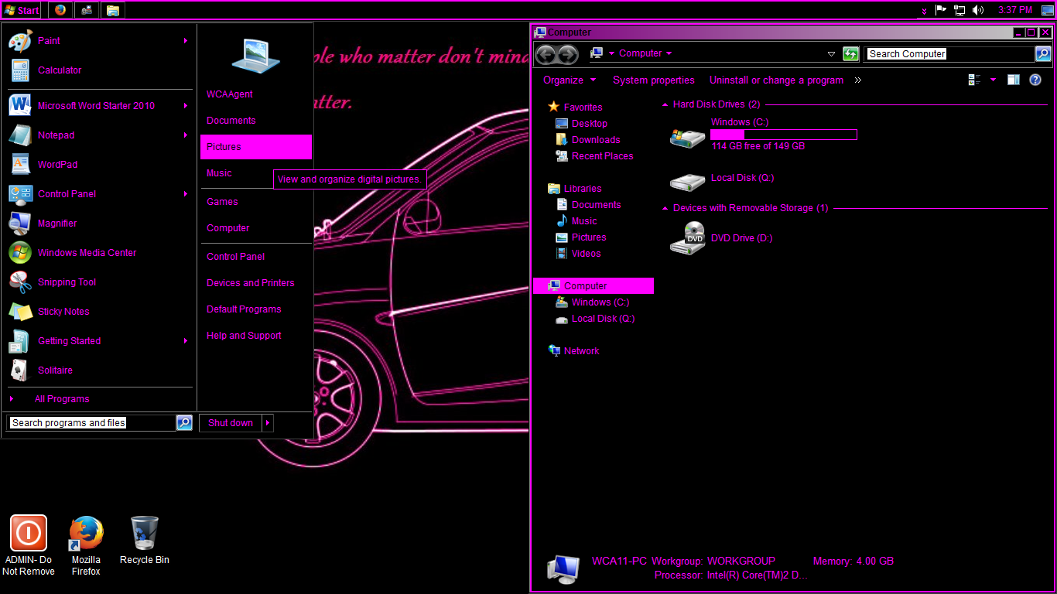Click the Firefox icon in taskbar
This screenshot has width=1057, height=594.
click(60, 10)
